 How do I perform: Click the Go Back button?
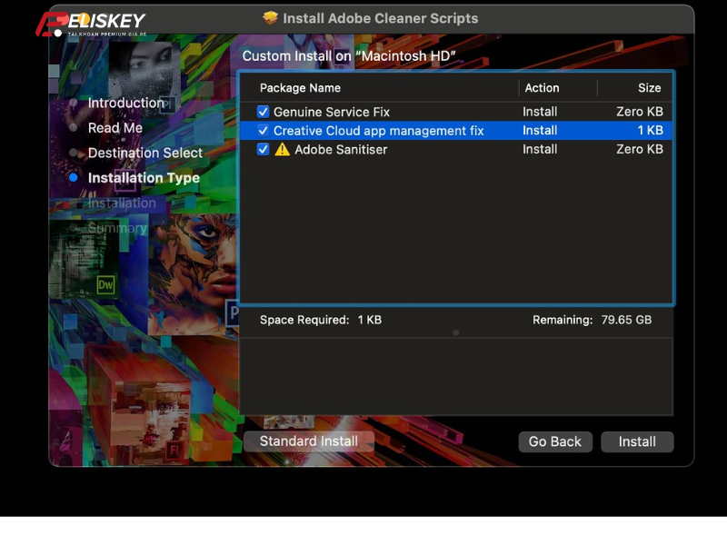click(555, 441)
